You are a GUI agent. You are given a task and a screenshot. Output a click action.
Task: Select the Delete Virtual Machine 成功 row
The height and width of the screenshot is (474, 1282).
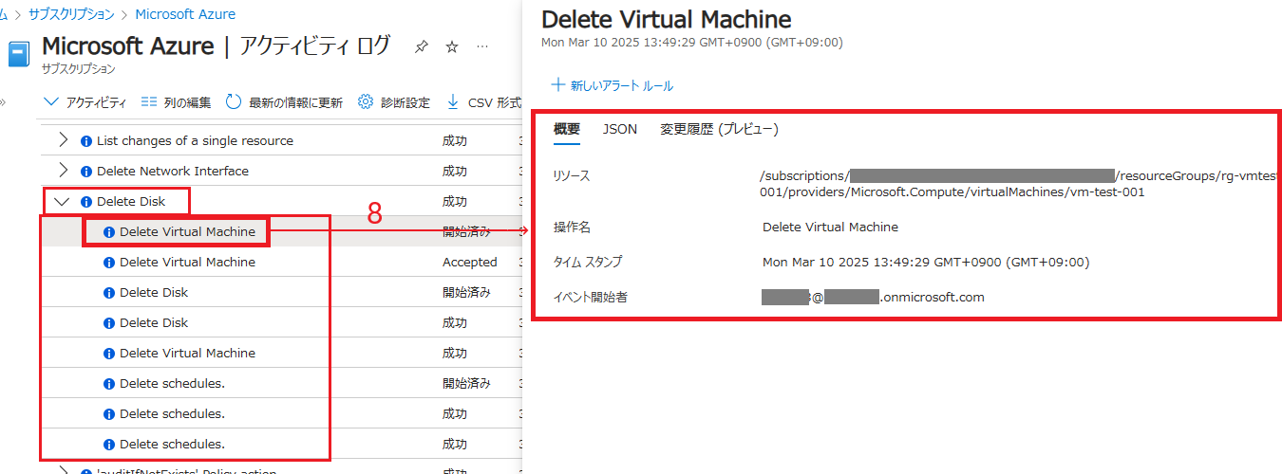(x=280, y=353)
